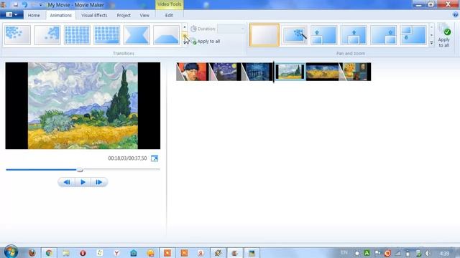
Task: Click Apply to all for transitions
Action: (206, 42)
